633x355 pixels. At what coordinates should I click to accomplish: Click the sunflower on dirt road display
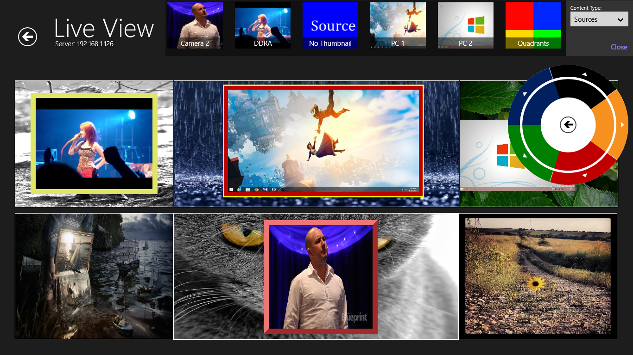tap(538, 276)
